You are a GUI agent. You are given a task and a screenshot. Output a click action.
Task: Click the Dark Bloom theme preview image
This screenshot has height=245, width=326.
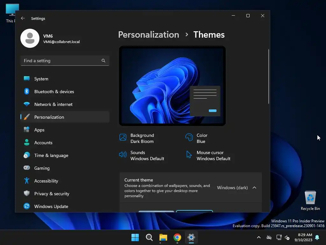172,86
